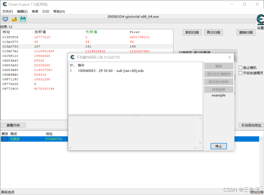Image resolution: width=264 pixels, height=195 pixels.
Task: Select result row 06DE4EB0
Action: [35, 74]
